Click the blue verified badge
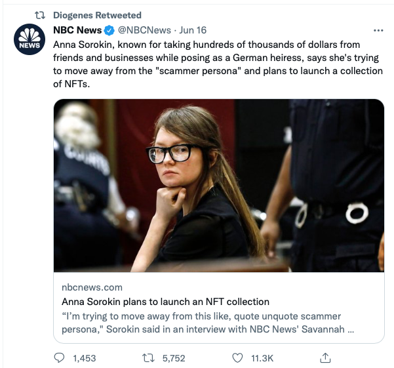Viewport: 394px width, 368px height. 109,30
